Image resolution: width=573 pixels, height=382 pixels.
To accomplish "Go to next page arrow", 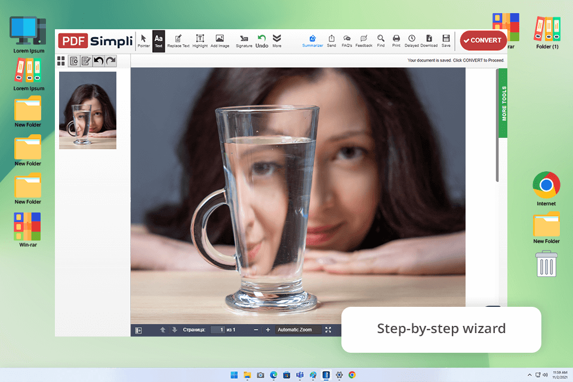I will [x=174, y=329].
